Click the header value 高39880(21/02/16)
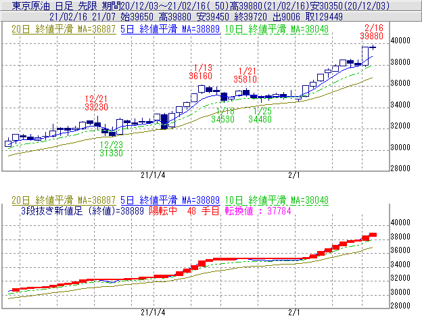Image resolution: width=422 pixels, height=320 pixels. click(x=269, y=5)
